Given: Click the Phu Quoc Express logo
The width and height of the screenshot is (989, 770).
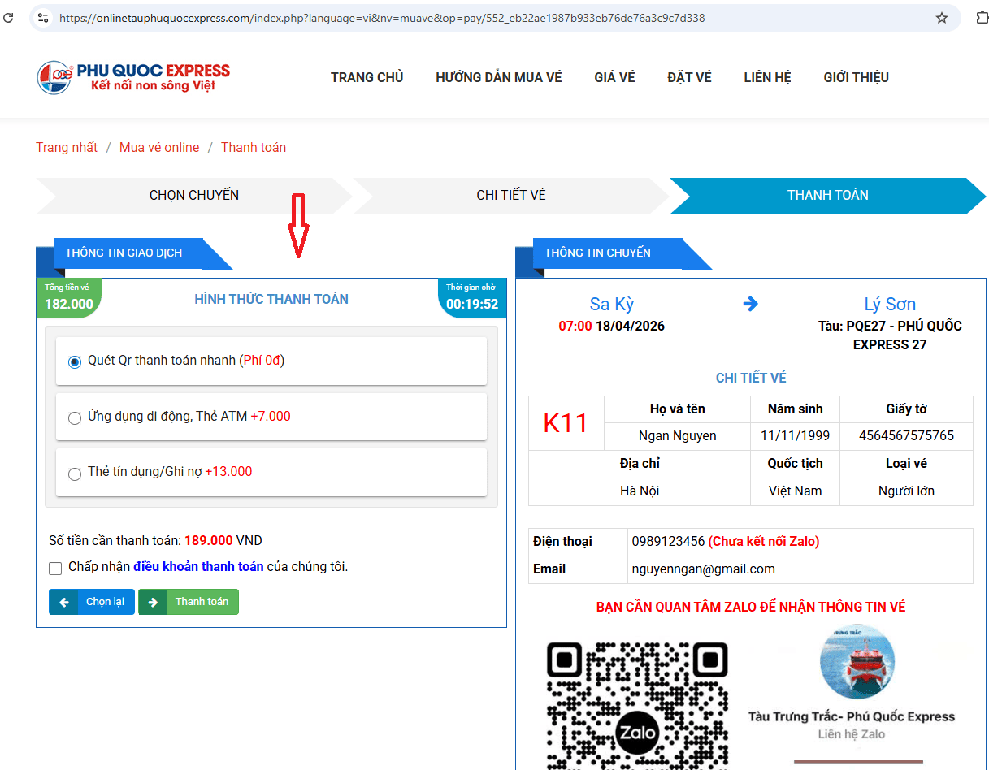Looking at the screenshot, I should 133,77.
